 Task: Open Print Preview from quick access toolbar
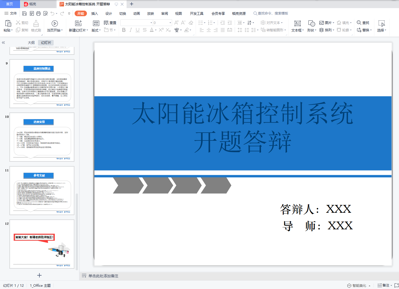pos(45,13)
